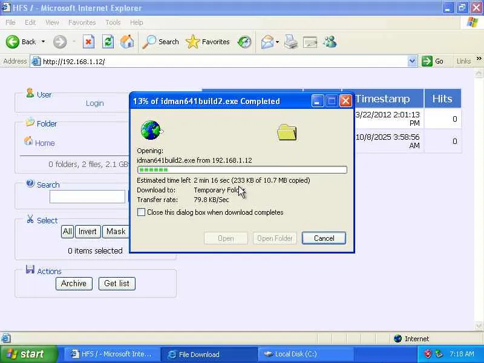Expand the Mail button dropdown arrow

click(x=277, y=42)
